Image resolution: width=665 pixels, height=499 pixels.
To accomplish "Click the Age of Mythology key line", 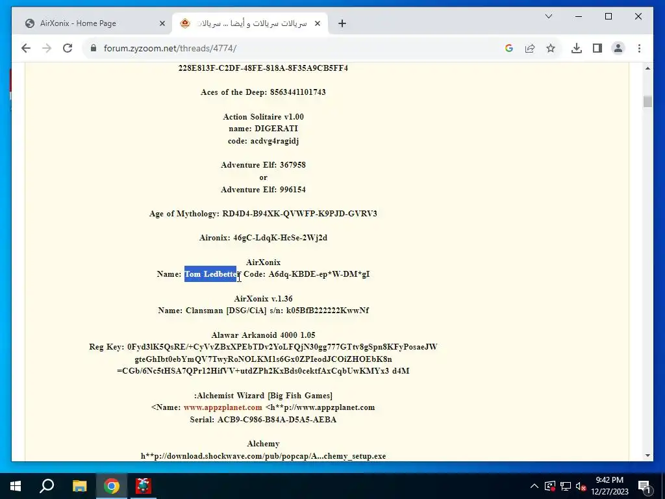I will click(263, 213).
